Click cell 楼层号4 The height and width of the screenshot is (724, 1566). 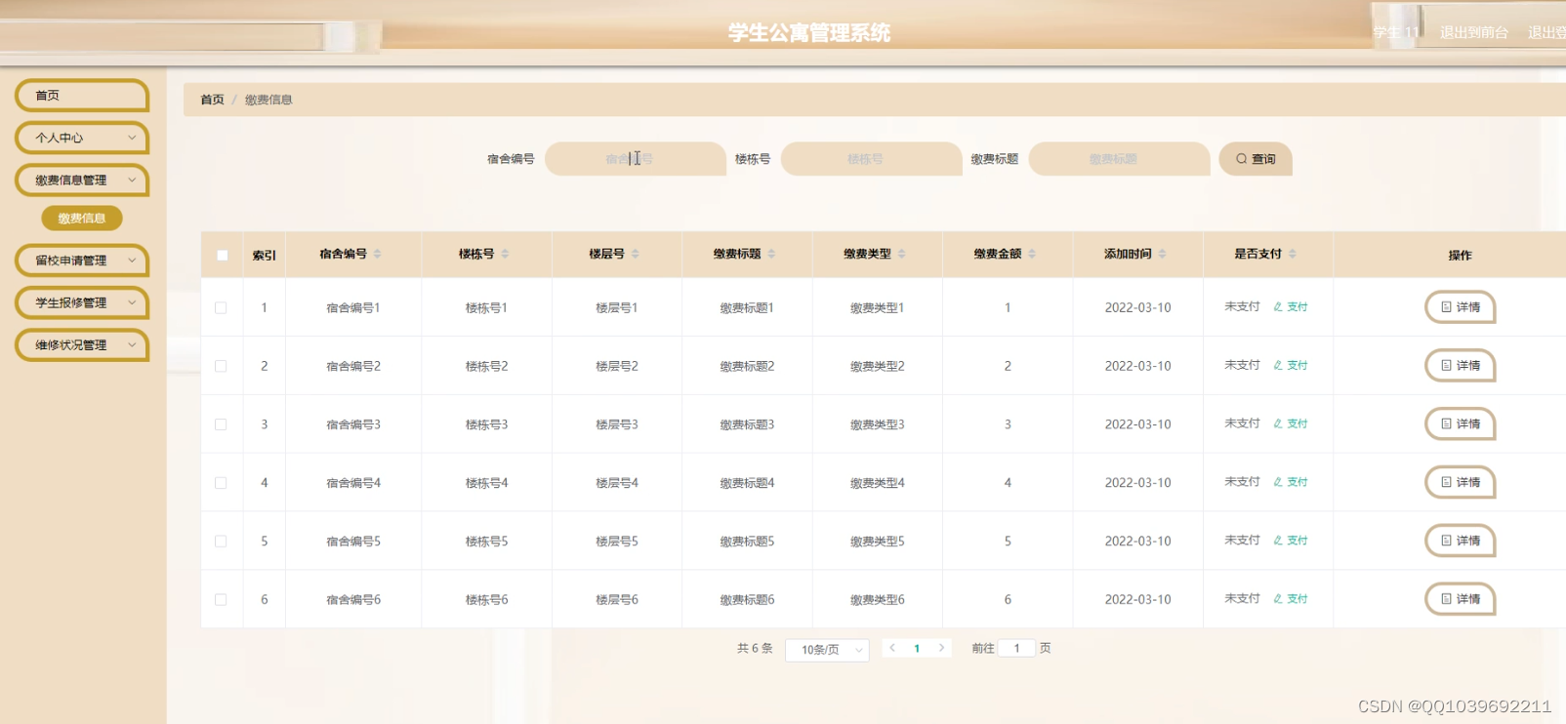coord(617,483)
